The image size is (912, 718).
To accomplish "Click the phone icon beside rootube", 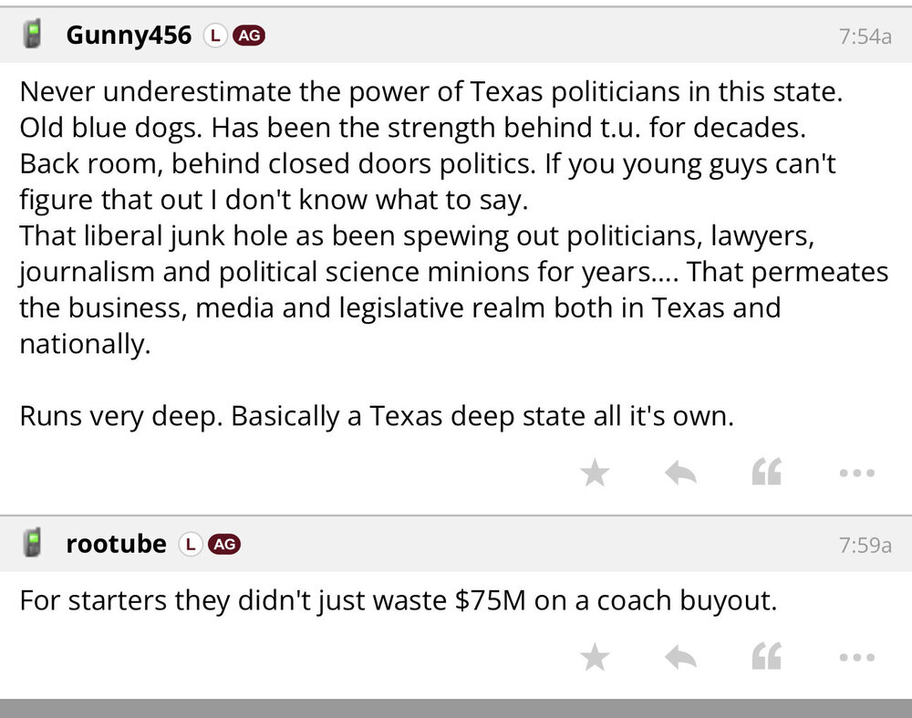I will pyautogui.click(x=34, y=544).
